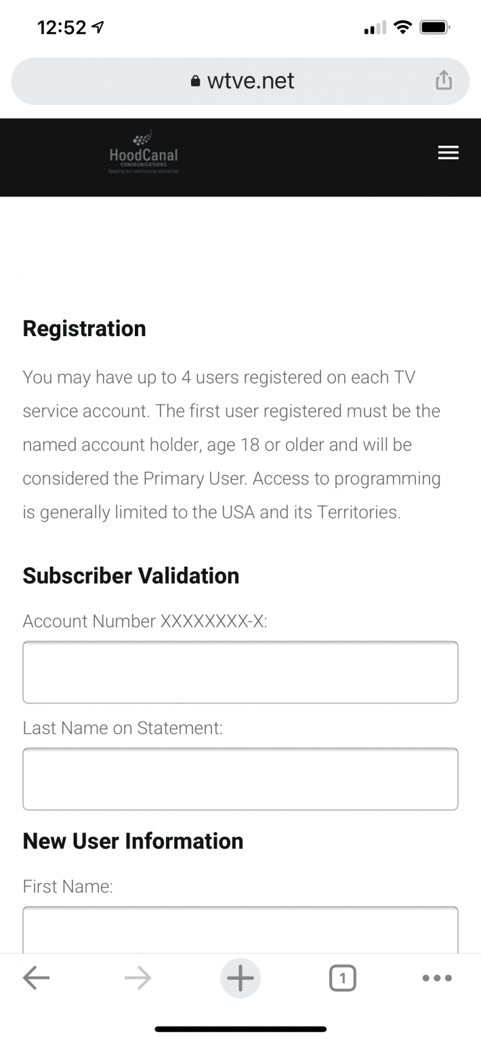The width and height of the screenshot is (481, 1041).
Task: Open a new tab with plus button
Action: click(240, 978)
